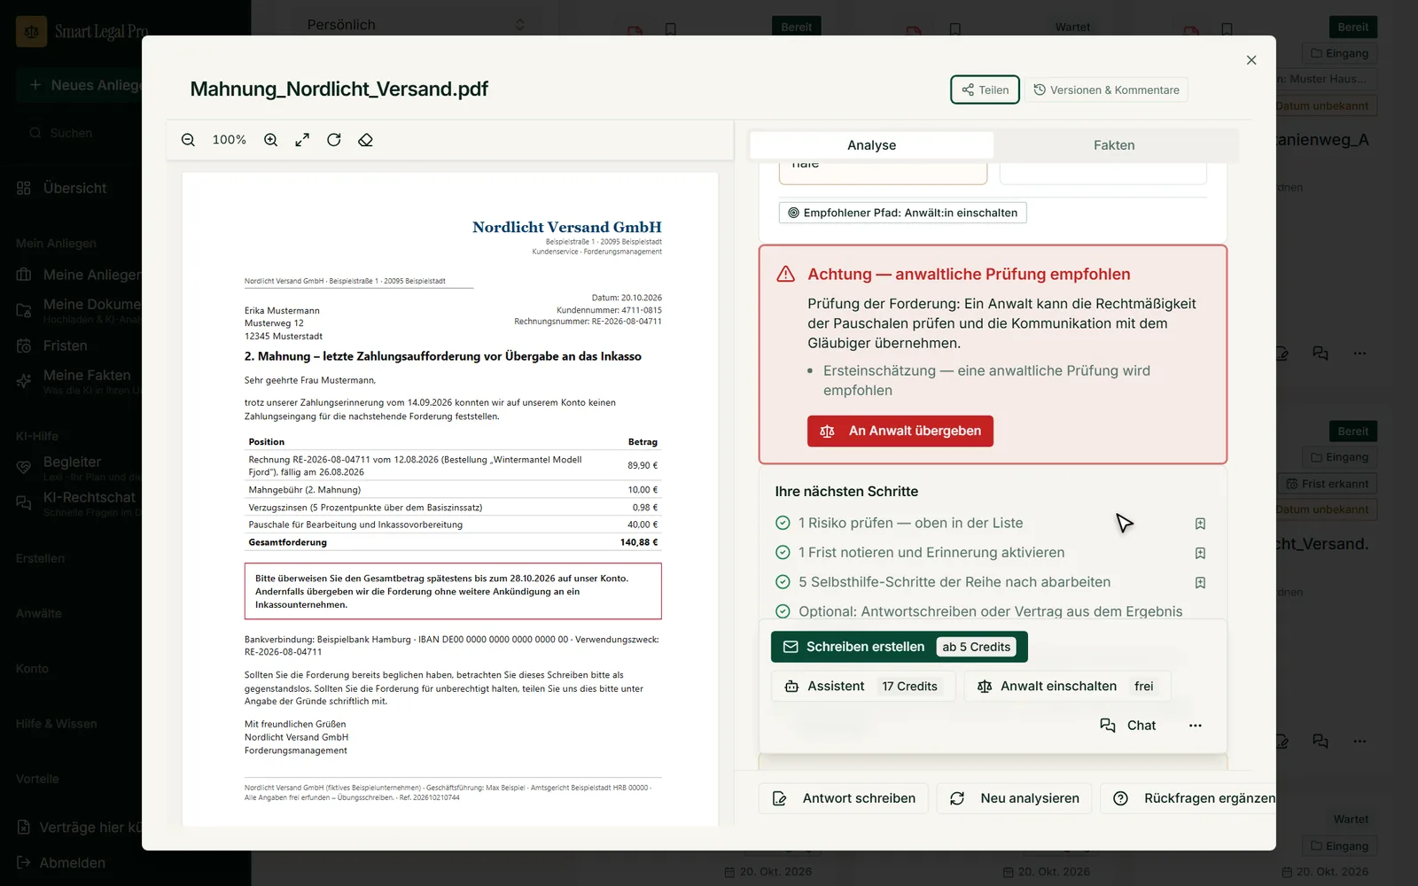
Task: Select the eraser tool in the PDF toolbar
Action: [x=365, y=140]
